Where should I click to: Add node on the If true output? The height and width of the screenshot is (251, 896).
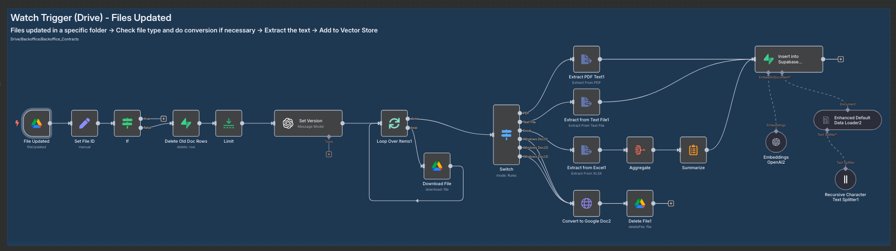click(x=163, y=119)
